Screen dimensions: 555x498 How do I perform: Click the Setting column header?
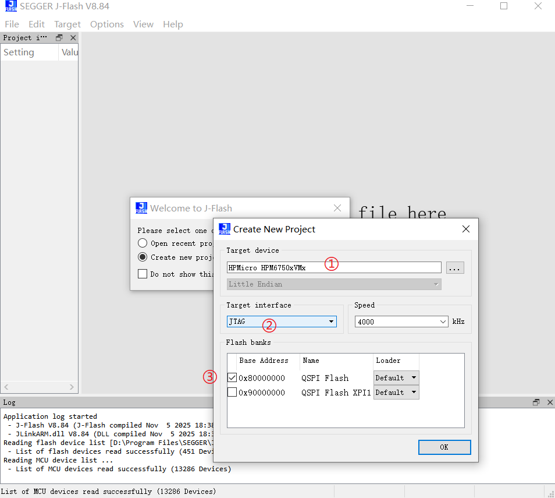pyautogui.click(x=29, y=52)
